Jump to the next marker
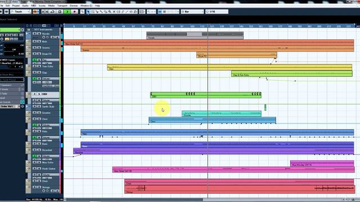This screenshot has height=202, width=360. click(x=47, y=11)
